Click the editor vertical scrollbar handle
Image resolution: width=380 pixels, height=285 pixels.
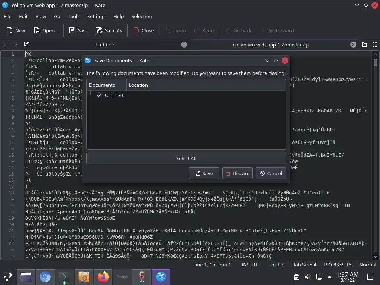point(376,62)
